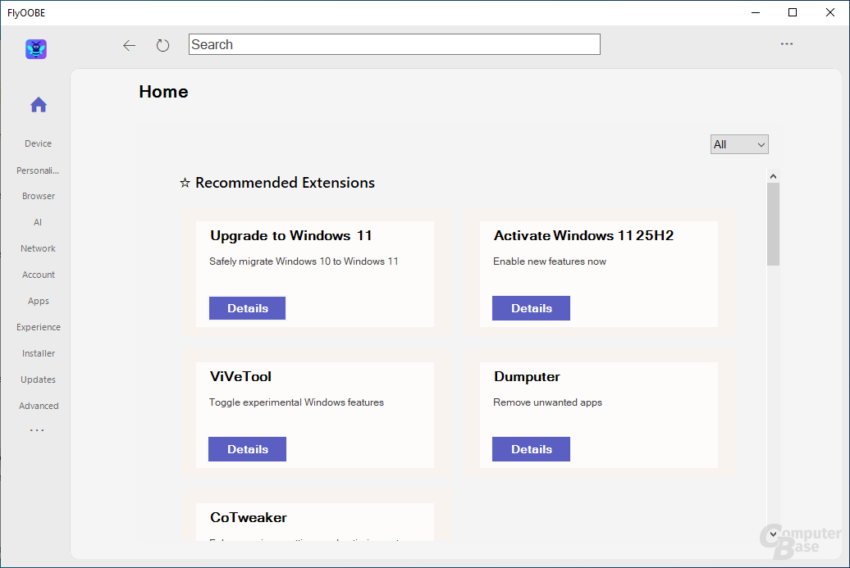View Details for the Dumputer extension
This screenshot has width=850, height=568.
click(x=531, y=449)
